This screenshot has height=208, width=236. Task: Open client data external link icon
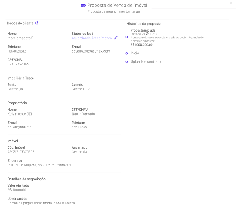tap(37, 23)
